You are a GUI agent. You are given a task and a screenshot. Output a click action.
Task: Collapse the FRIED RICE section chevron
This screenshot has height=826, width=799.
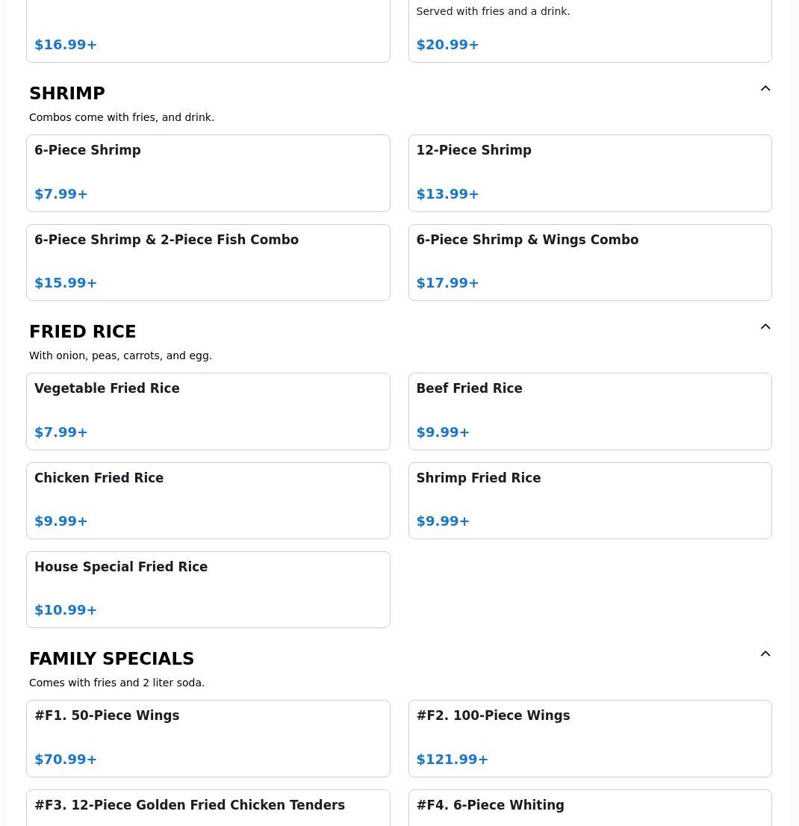tap(765, 326)
